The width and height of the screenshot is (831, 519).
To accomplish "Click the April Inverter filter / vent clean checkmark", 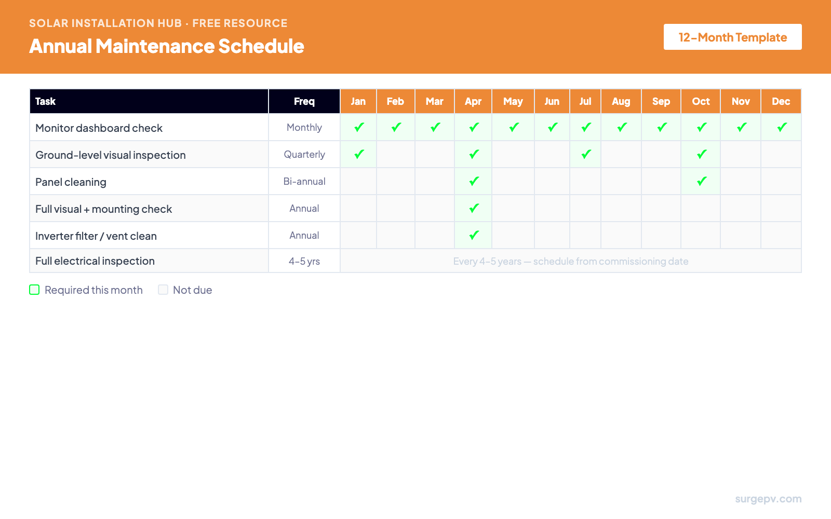I will 473,235.
